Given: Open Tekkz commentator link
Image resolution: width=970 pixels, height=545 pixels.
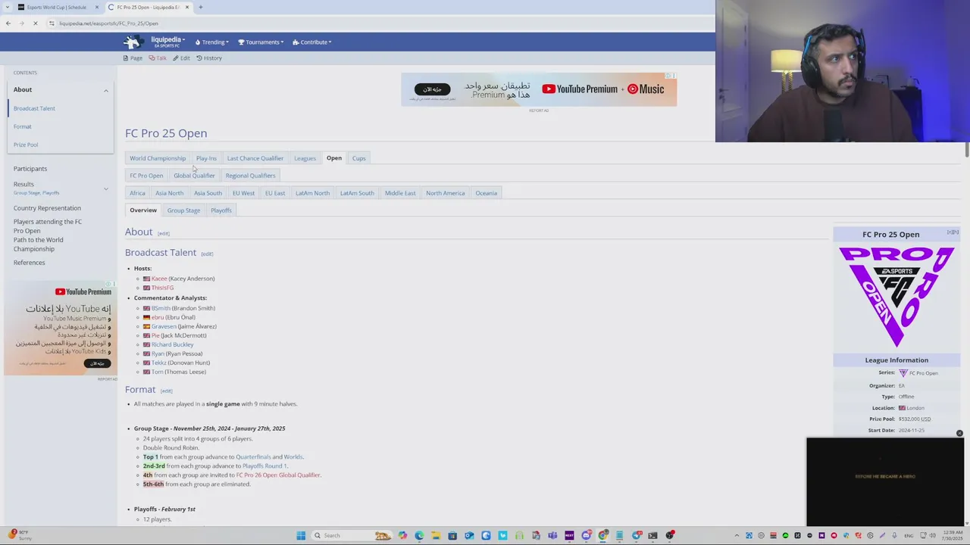Looking at the screenshot, I should [x=158, y=363].
